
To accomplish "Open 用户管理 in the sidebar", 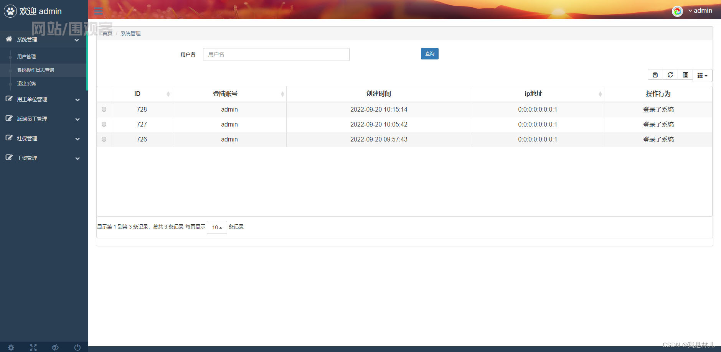I will click(x=26, y=57).
